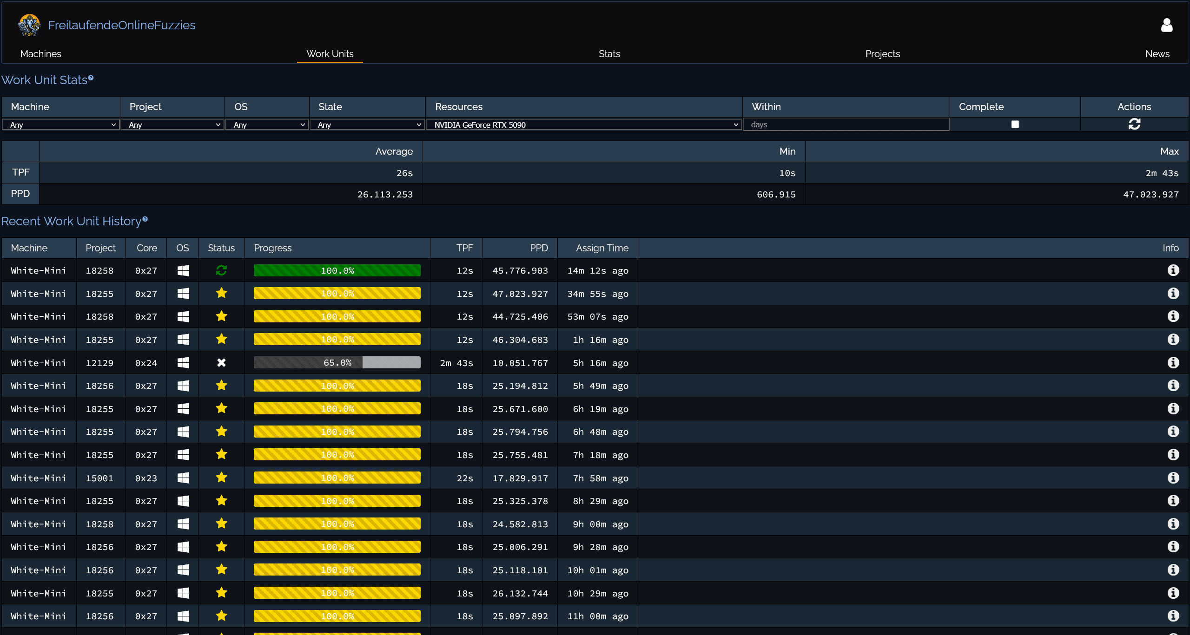This screenshot has width=1190, height=635.
Task: Click the help icon beside Work Unit Stats
Action: coord(91,78)
